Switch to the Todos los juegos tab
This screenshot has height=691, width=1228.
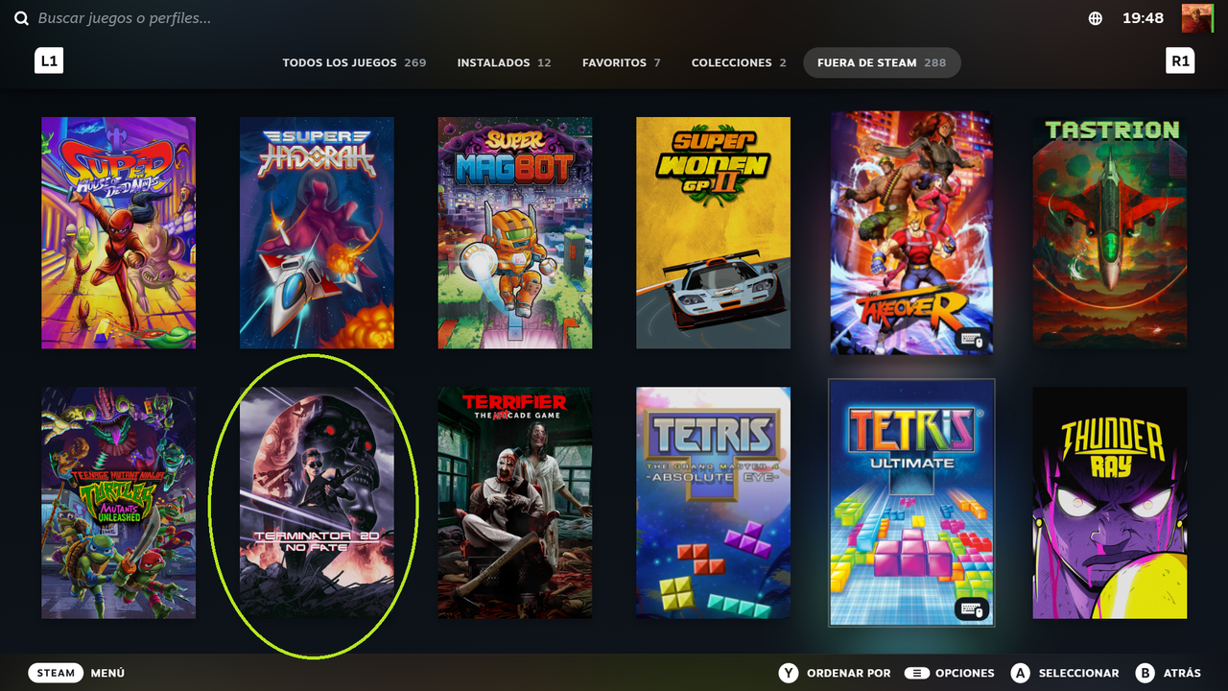354,62
